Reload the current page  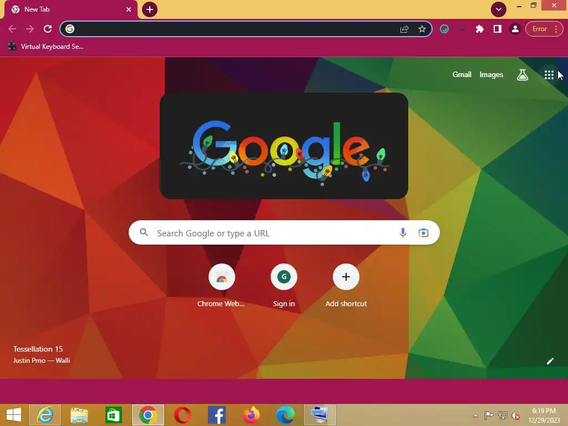tap(48, 29)
